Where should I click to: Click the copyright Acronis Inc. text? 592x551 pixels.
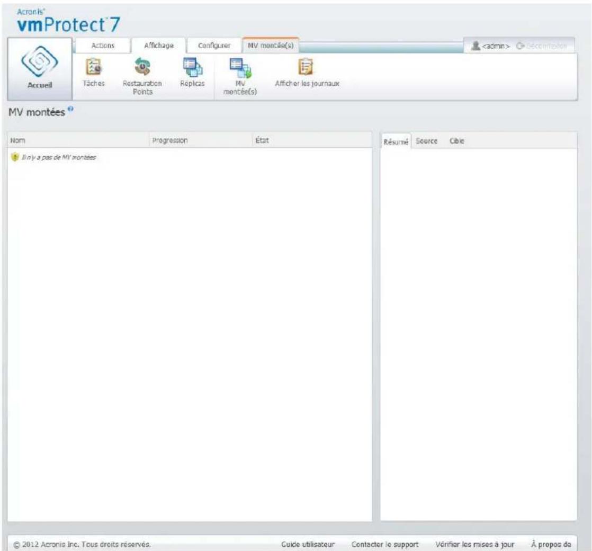[82, 544]
